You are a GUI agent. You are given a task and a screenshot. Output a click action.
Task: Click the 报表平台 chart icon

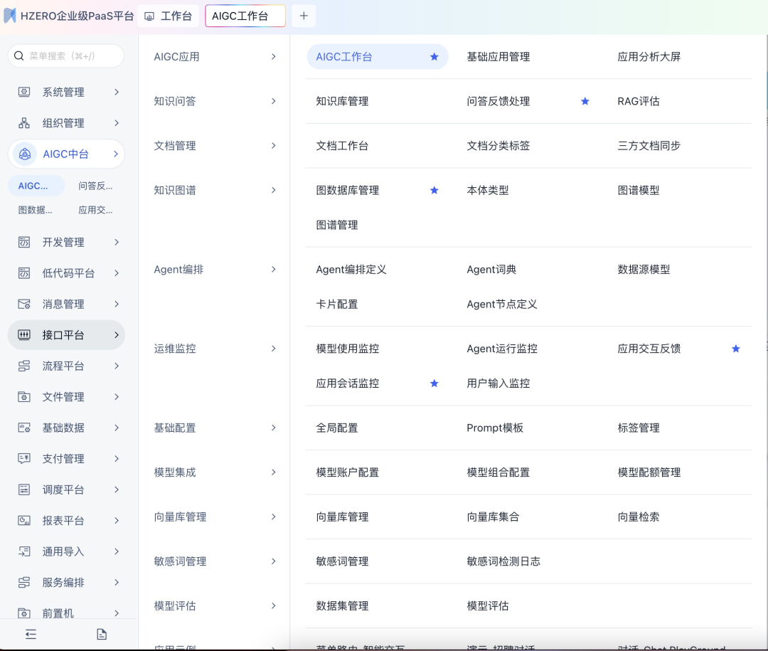(x=24, y=521)
